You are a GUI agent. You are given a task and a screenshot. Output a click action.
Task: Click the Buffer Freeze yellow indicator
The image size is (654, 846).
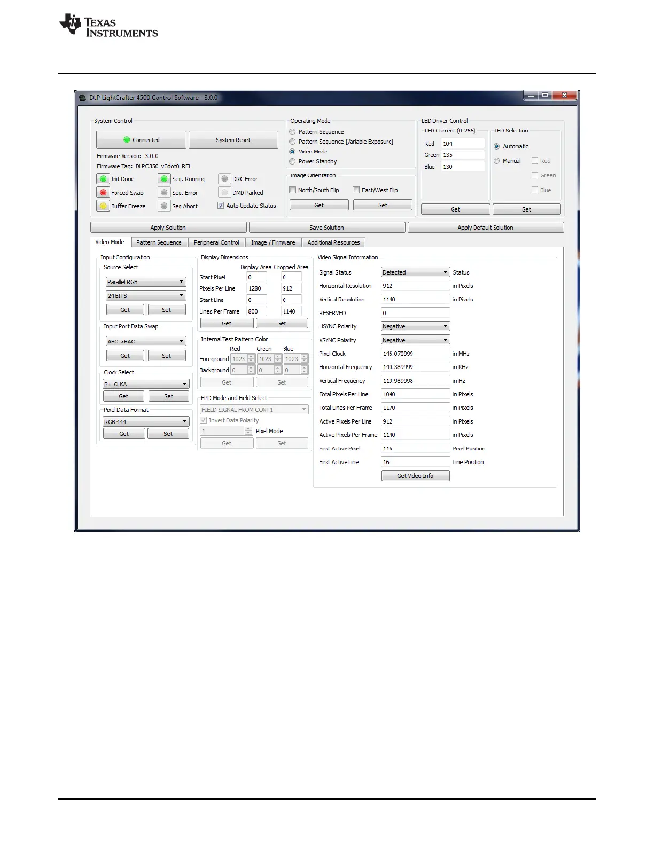pos(103,206)
